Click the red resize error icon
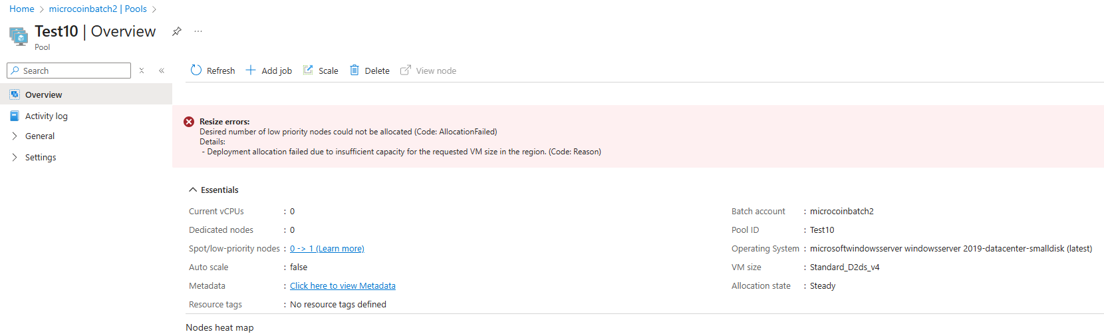The width and height of the screenshot is (1104, 336). pyautogui.click(x=189, y=122)
